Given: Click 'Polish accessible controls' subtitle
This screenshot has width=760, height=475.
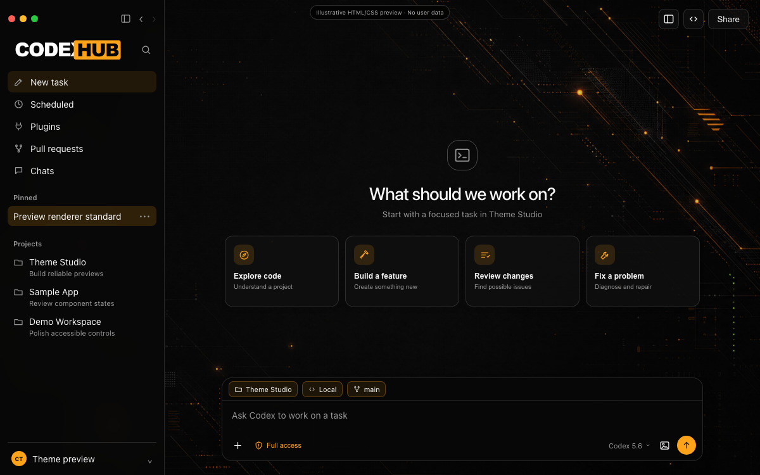Looking at the screenshot, I should point(72,333).
